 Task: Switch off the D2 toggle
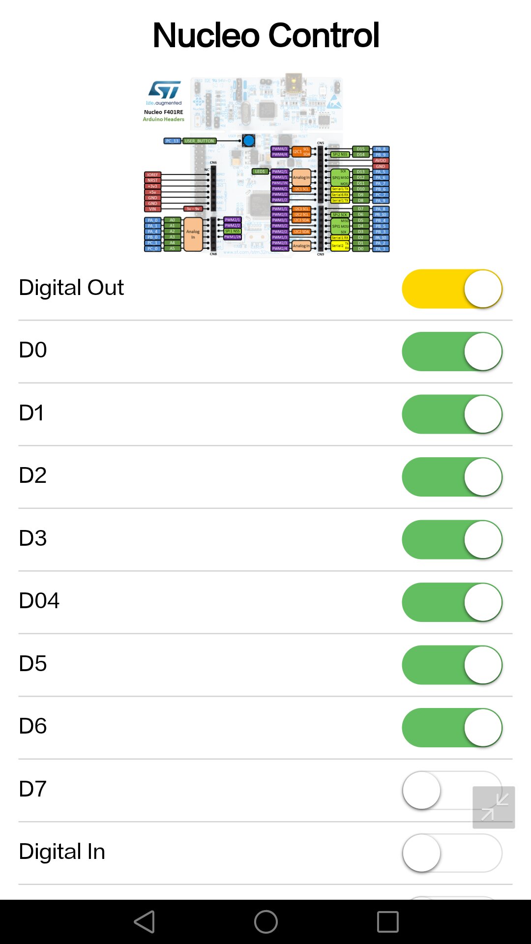click(x=452, y=477)
